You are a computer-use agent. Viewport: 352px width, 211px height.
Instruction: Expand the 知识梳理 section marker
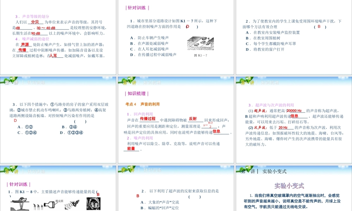(137, 93)
